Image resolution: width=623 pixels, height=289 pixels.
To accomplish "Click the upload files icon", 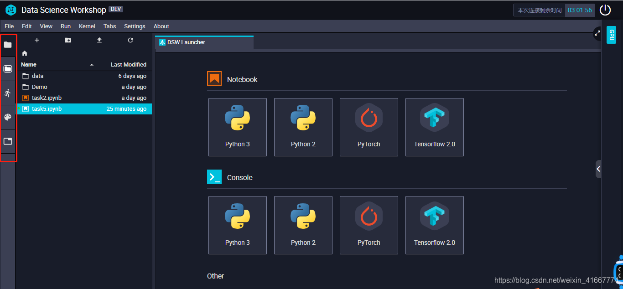I will (99, 40).
